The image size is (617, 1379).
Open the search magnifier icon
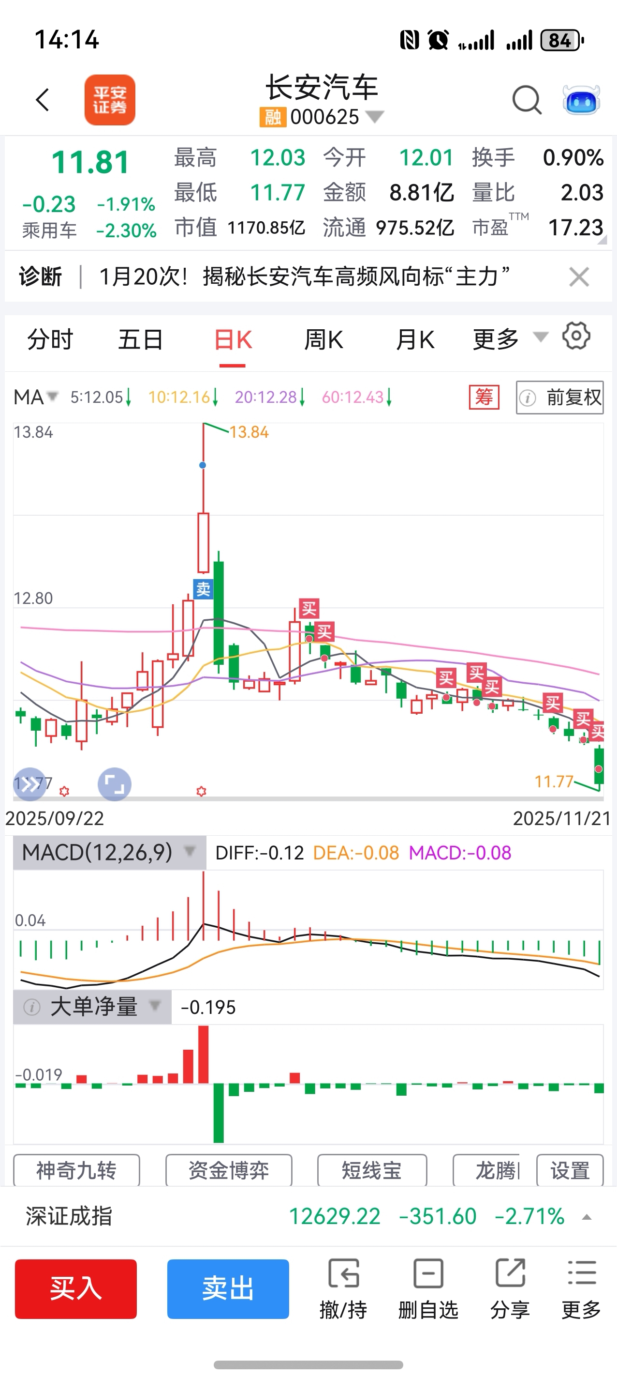[527, 100]
